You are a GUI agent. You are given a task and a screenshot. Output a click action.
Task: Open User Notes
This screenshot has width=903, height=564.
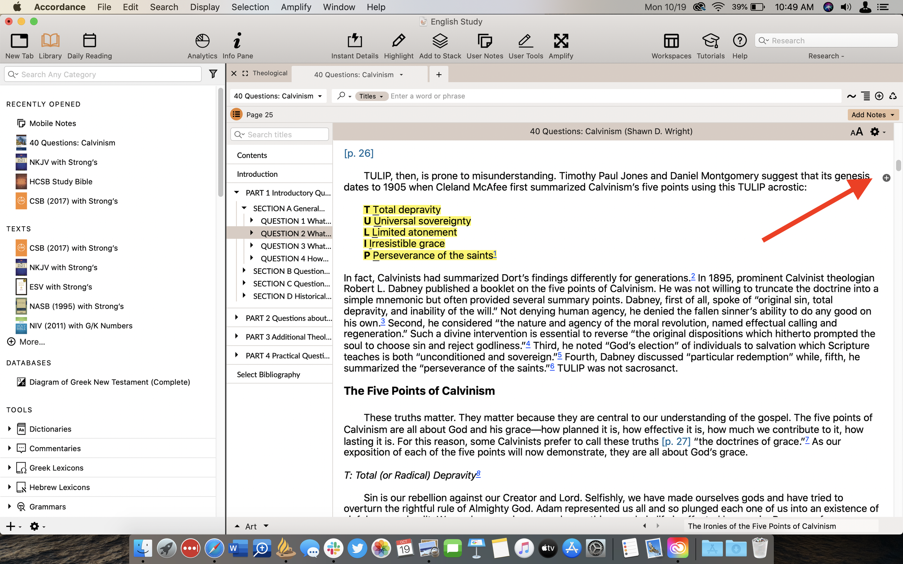484,46
